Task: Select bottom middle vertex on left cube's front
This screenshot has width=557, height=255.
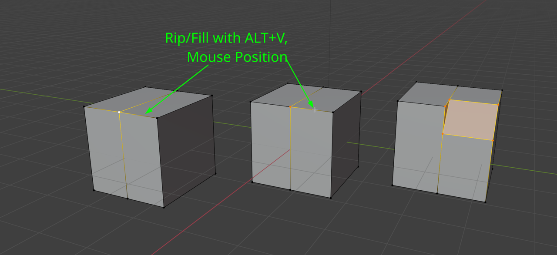Action: 128,199
